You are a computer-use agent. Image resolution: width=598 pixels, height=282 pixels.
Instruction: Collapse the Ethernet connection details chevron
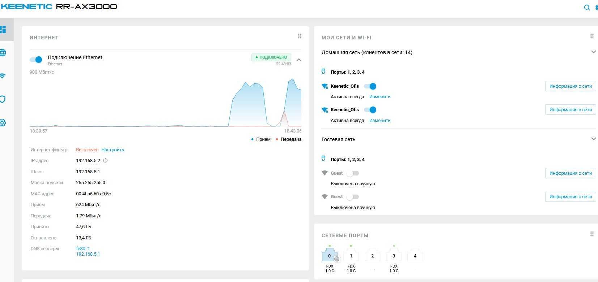[299, 60]
